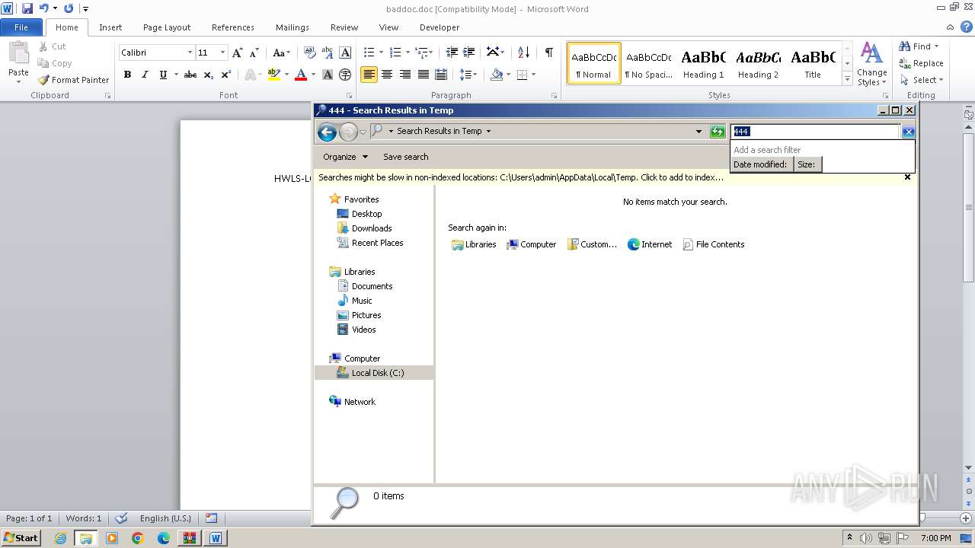The height and width of the screenshot is (548, 975).
Task: Click Save search in Explorer
Action: 405,157
